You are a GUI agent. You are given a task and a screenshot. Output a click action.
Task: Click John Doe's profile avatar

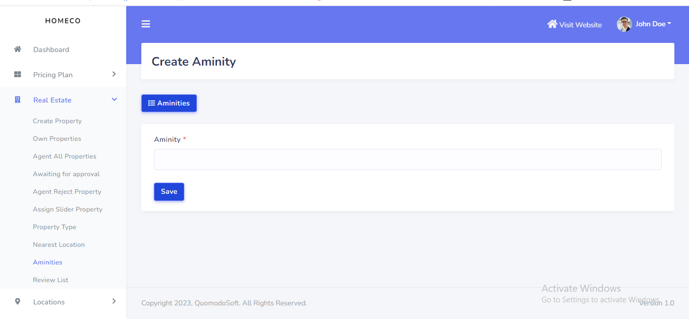tap(624, 24)
